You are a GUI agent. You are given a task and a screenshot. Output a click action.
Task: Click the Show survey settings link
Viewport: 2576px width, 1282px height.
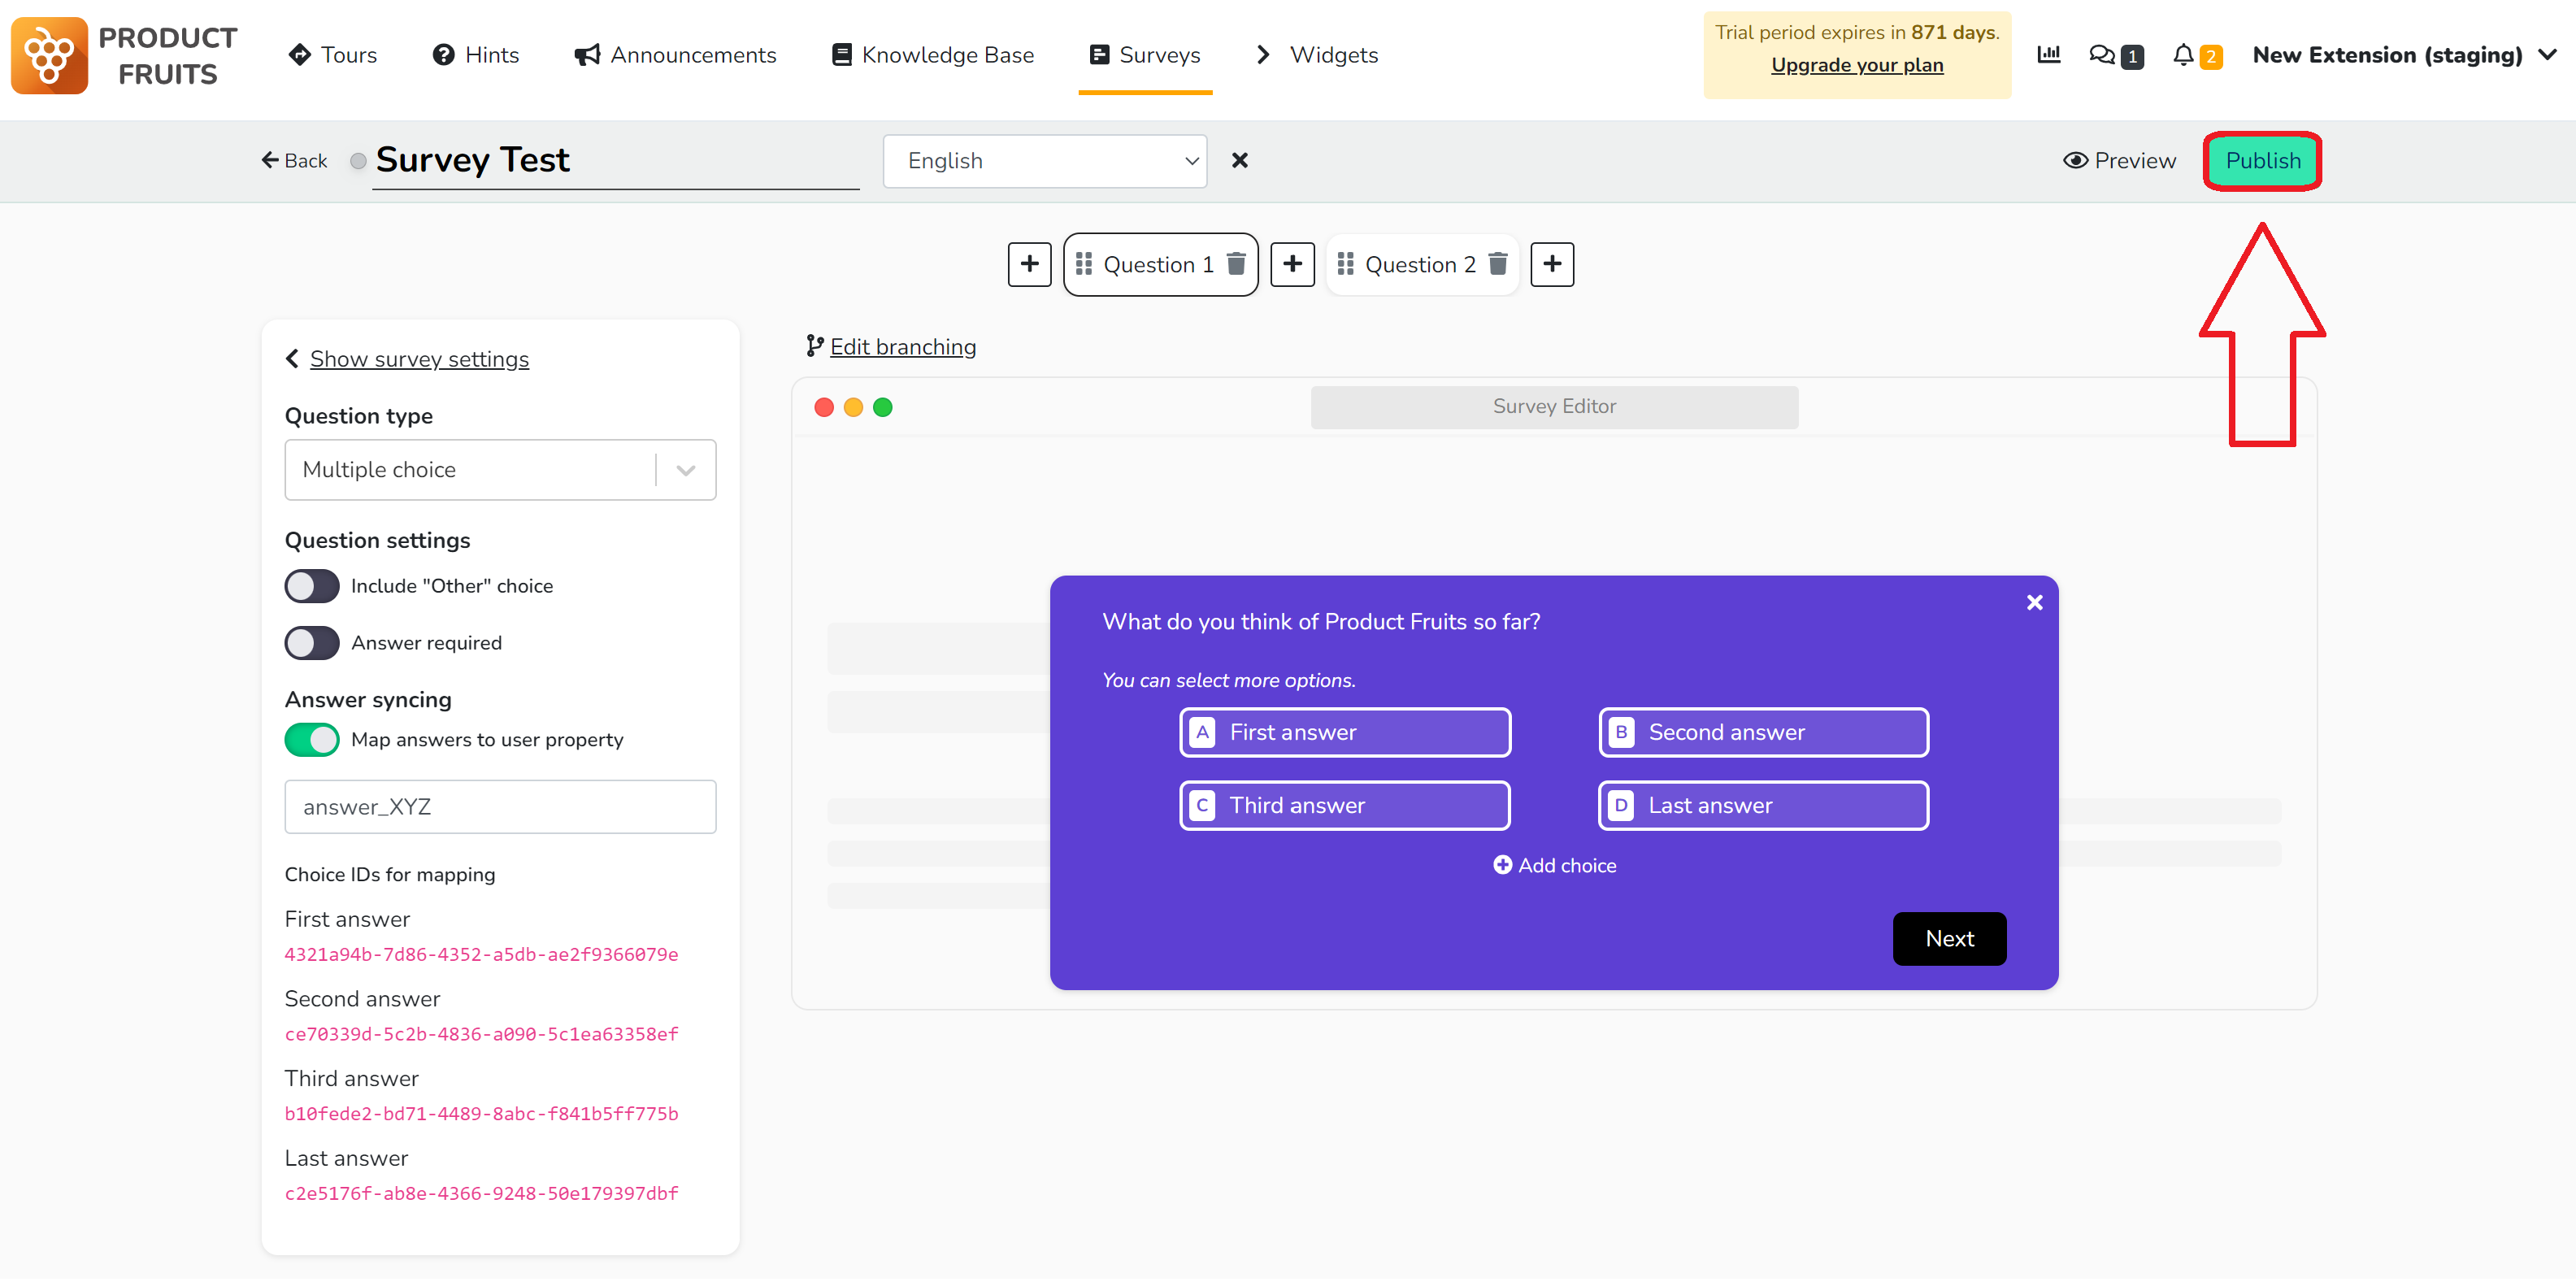[x=419, y=359]
